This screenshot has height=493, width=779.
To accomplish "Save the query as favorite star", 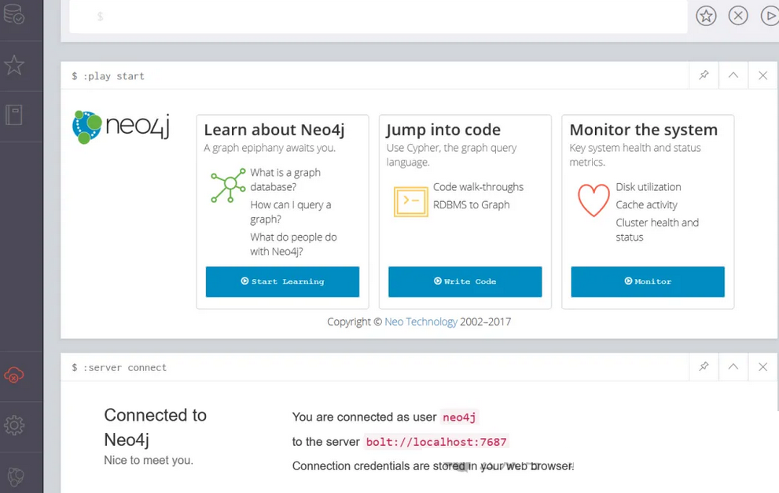I will 706,16.
